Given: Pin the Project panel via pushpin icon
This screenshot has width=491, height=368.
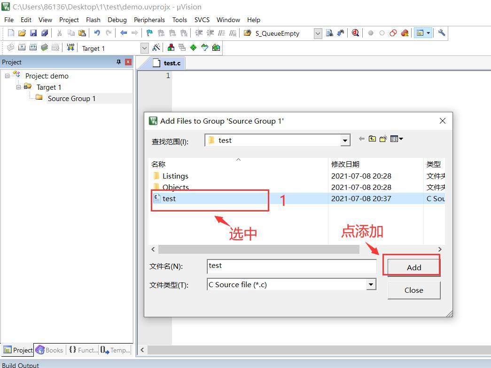Looking at the screenshot, I should (119, 62).
